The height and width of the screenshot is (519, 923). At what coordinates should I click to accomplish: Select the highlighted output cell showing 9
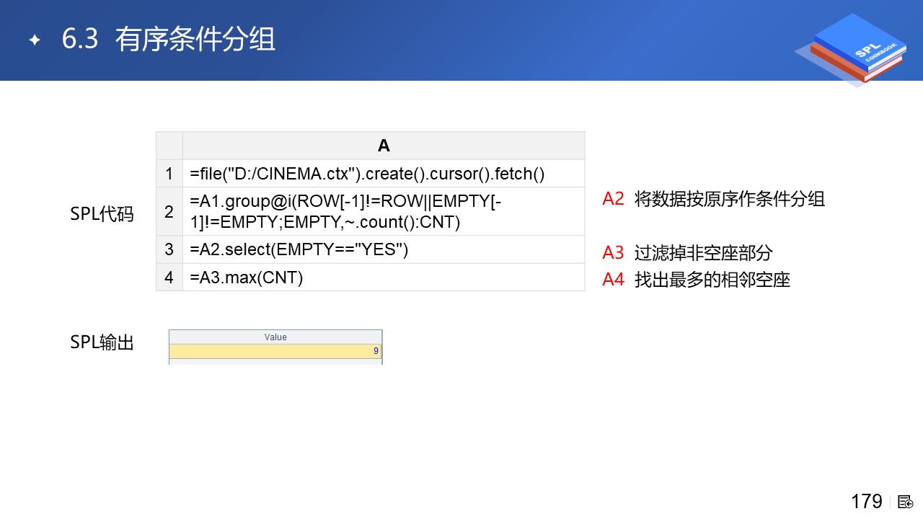[275, 351]
